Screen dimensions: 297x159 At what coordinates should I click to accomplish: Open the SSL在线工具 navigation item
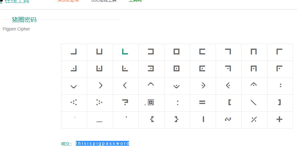[104, 1]
